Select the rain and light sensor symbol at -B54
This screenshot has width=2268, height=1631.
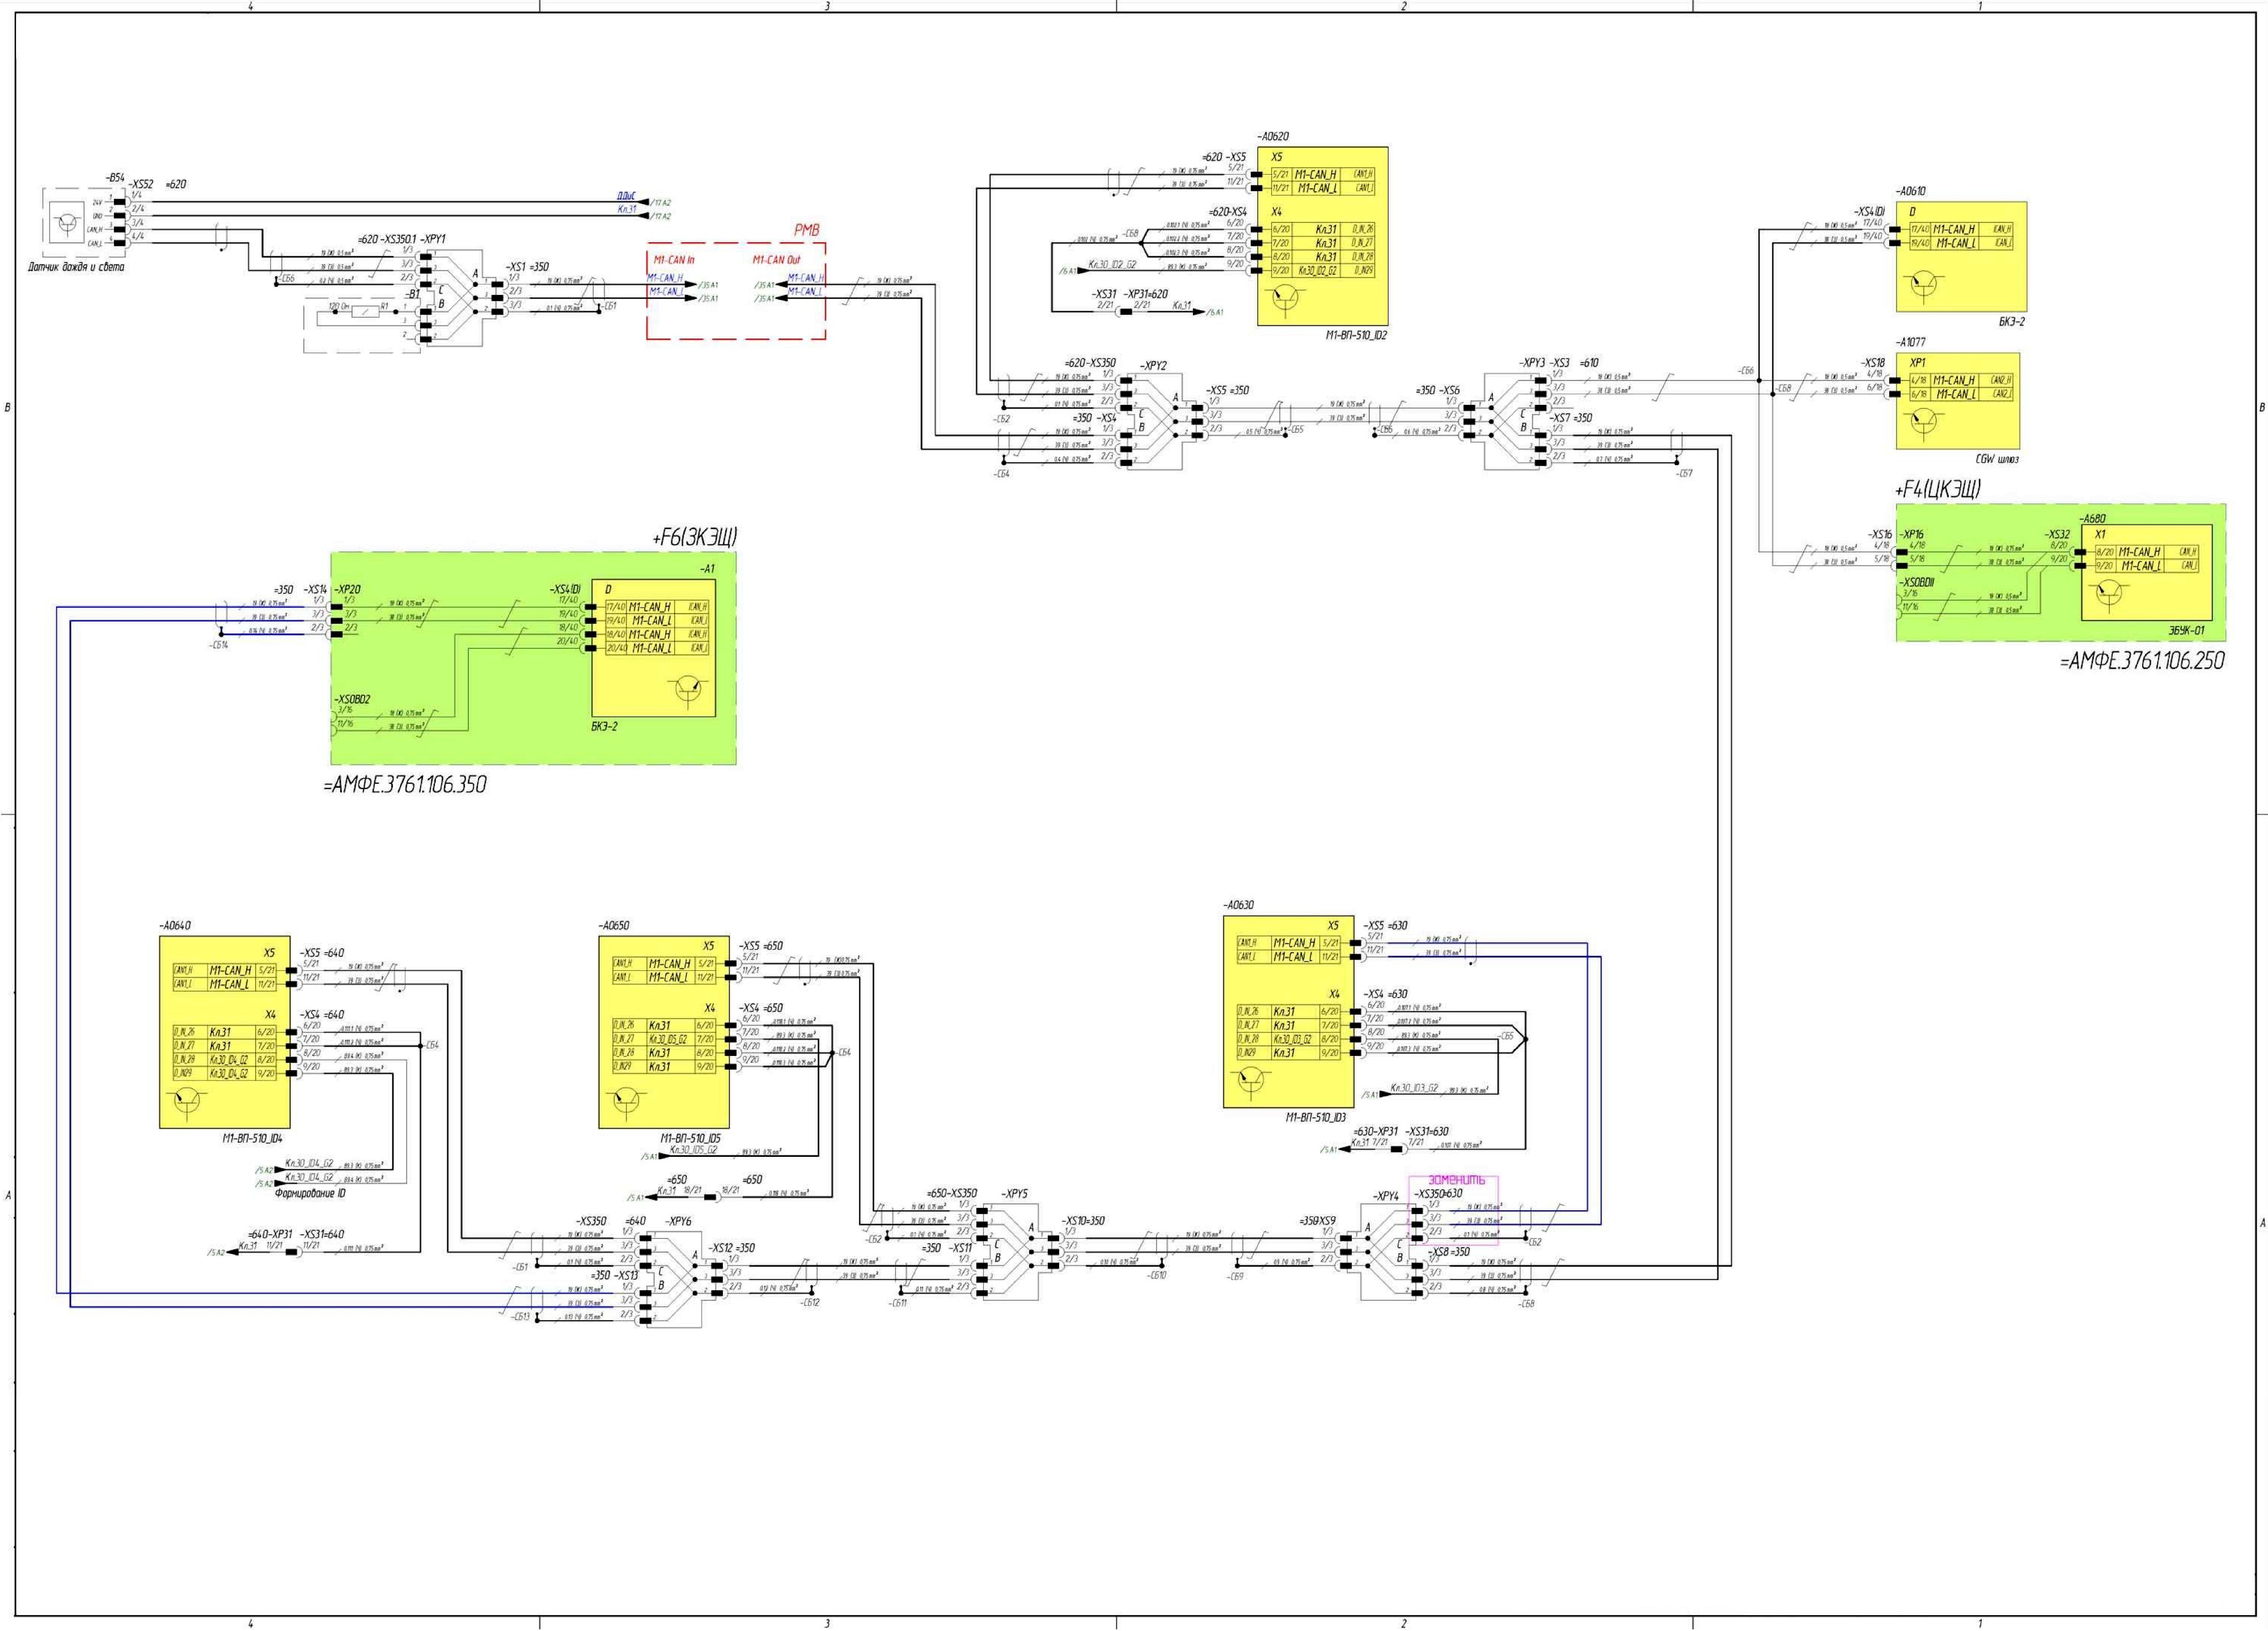(67, 222)
